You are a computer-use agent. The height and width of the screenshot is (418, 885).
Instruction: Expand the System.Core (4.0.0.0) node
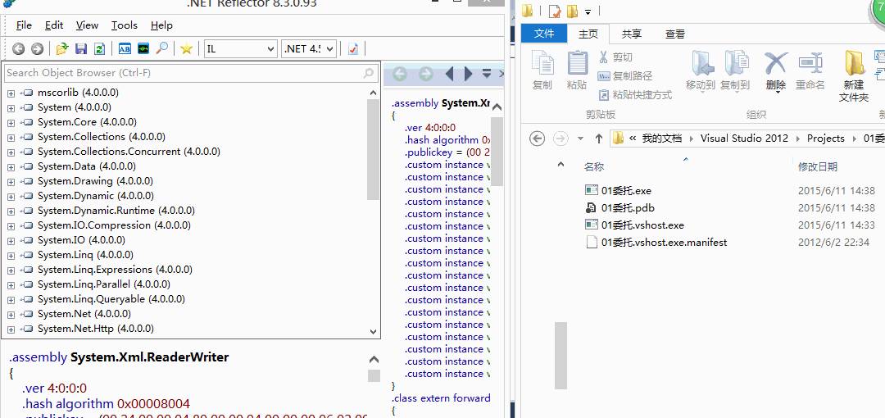tap(11, 122)
